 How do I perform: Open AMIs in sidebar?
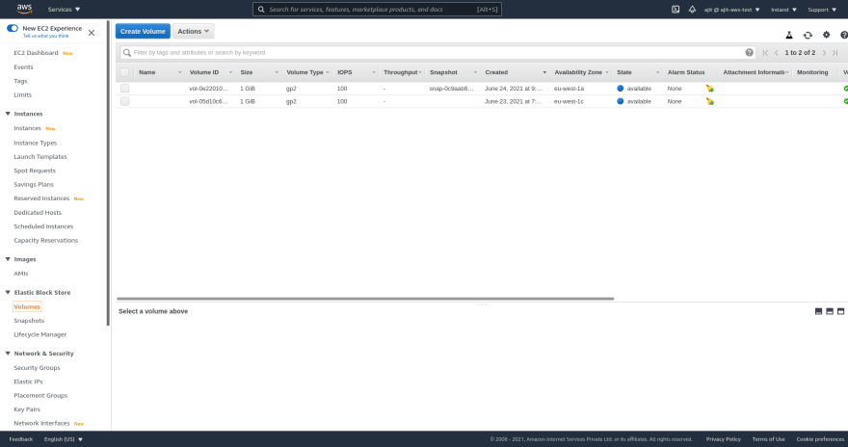pyautogui.click(x=20, y=274)
